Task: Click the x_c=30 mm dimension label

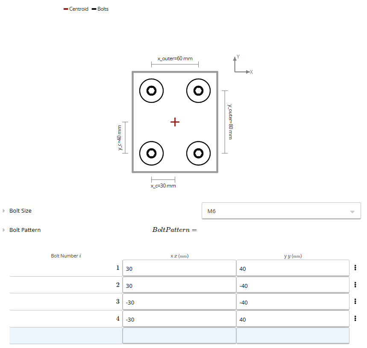Action: click(163, 186)
